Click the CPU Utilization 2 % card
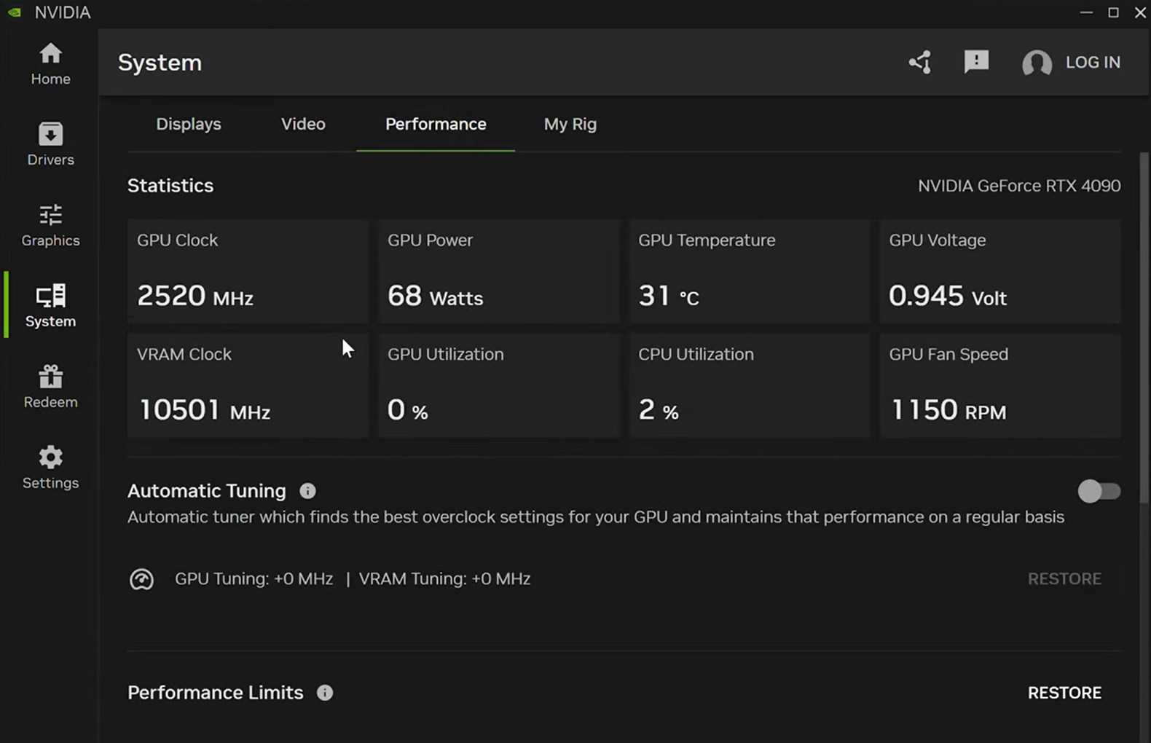 tap(749, 385)
